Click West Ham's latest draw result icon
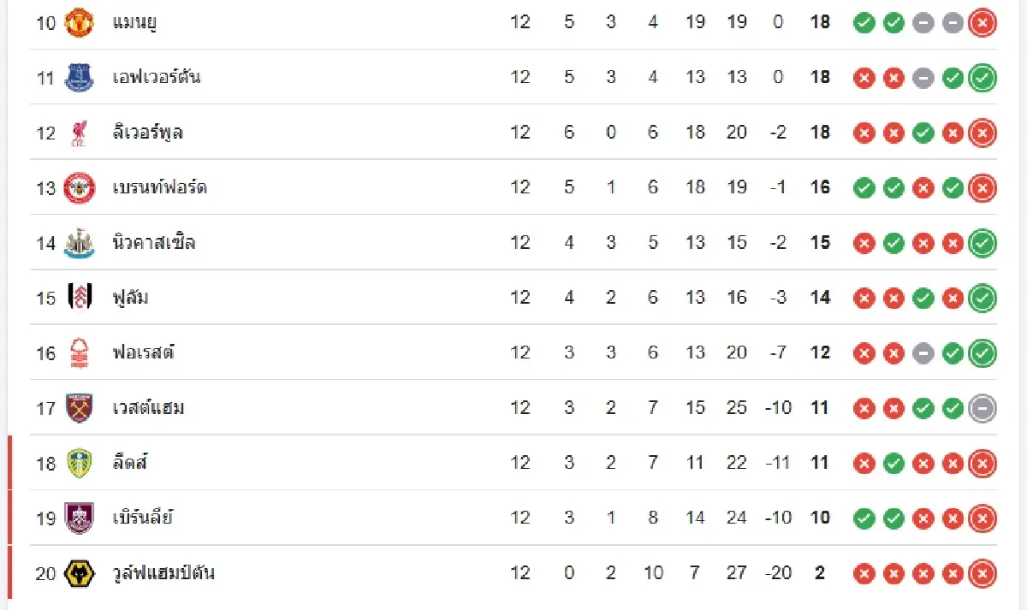 982,408
